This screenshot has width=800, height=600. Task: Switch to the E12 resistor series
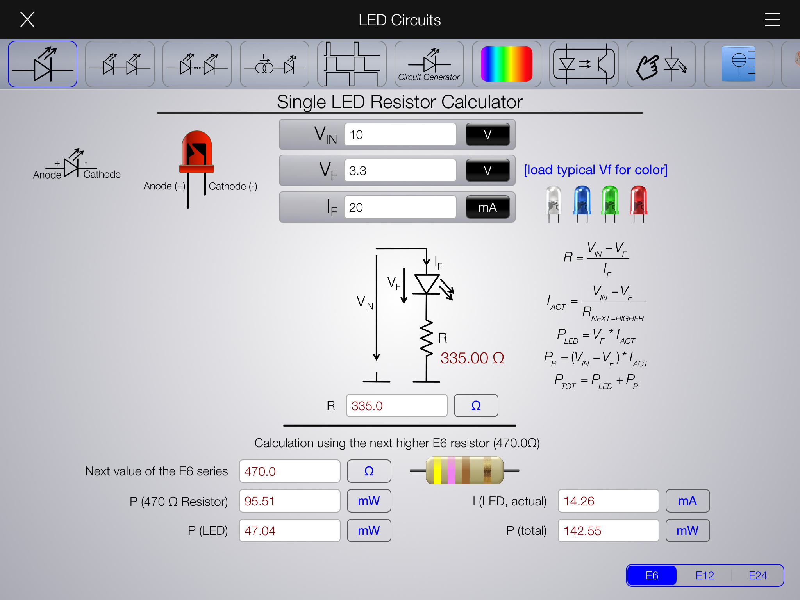pos(705,575)
